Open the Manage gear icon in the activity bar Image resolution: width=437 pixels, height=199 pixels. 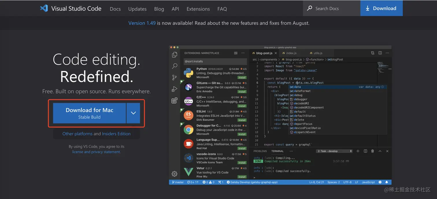175,174
